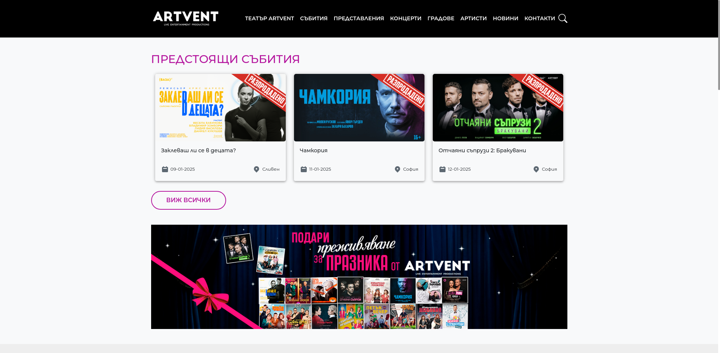Screen dimensions: 720x353
Task: Click the ВИЖ ВСИЧКИ button
Action: (x=189, y=200)
